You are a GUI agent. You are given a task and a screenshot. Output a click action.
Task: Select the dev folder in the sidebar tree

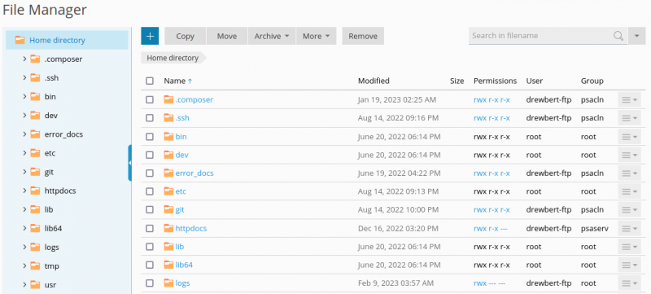pos(50,116)
